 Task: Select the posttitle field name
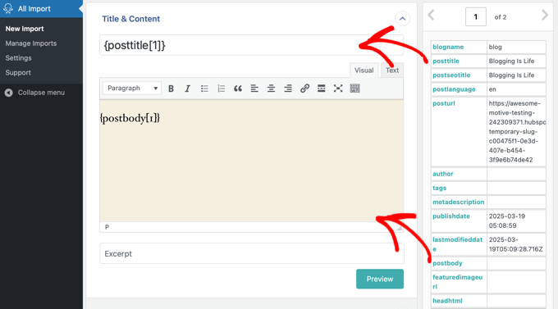[x=446, y=61]
